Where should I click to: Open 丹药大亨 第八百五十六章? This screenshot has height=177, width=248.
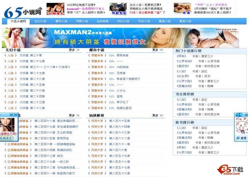click(x=120, y=173)
